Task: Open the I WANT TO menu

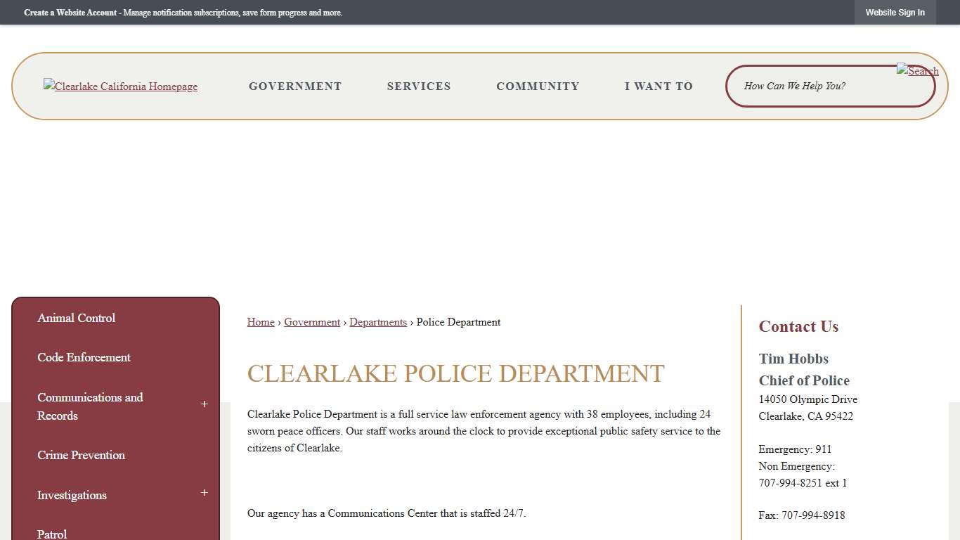Action: pos(659,86)
